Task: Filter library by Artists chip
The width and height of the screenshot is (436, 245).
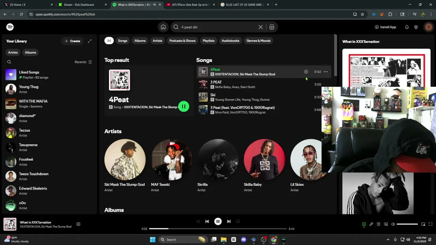Action: tap(13, 52)
